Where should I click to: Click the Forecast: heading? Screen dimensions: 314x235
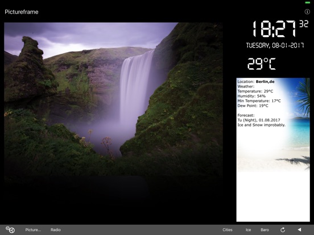pos(246,115)
